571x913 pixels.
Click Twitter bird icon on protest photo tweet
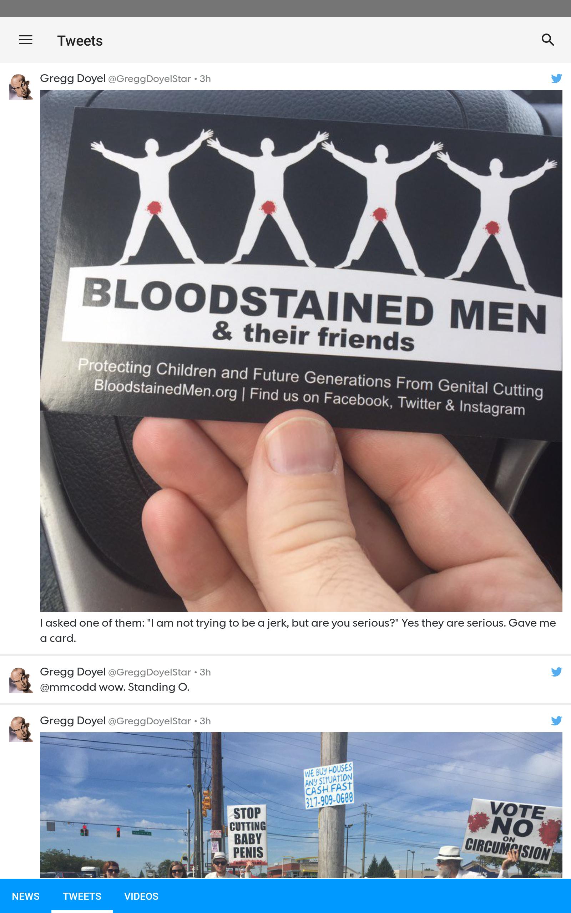click(x=556, y=720)
